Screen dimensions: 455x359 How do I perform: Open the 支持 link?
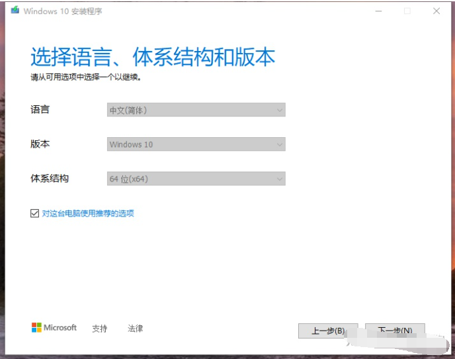point(99,328)
